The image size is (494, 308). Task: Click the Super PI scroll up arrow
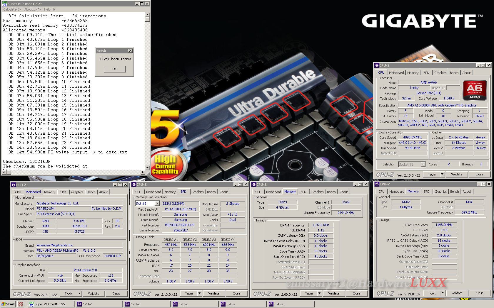(x=147, y=15)
